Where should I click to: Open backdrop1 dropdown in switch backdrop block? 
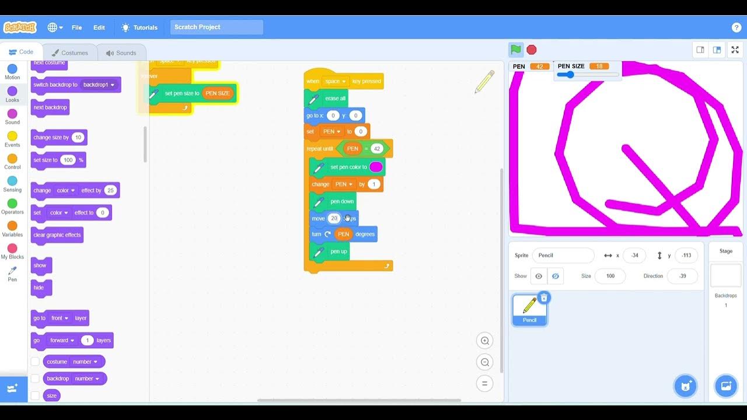(x=99, y=85)
